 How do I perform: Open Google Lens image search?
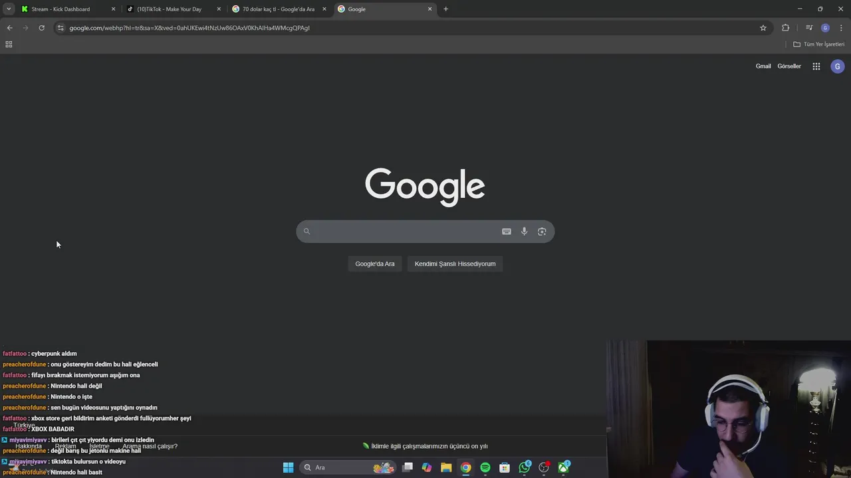point(542,231)
